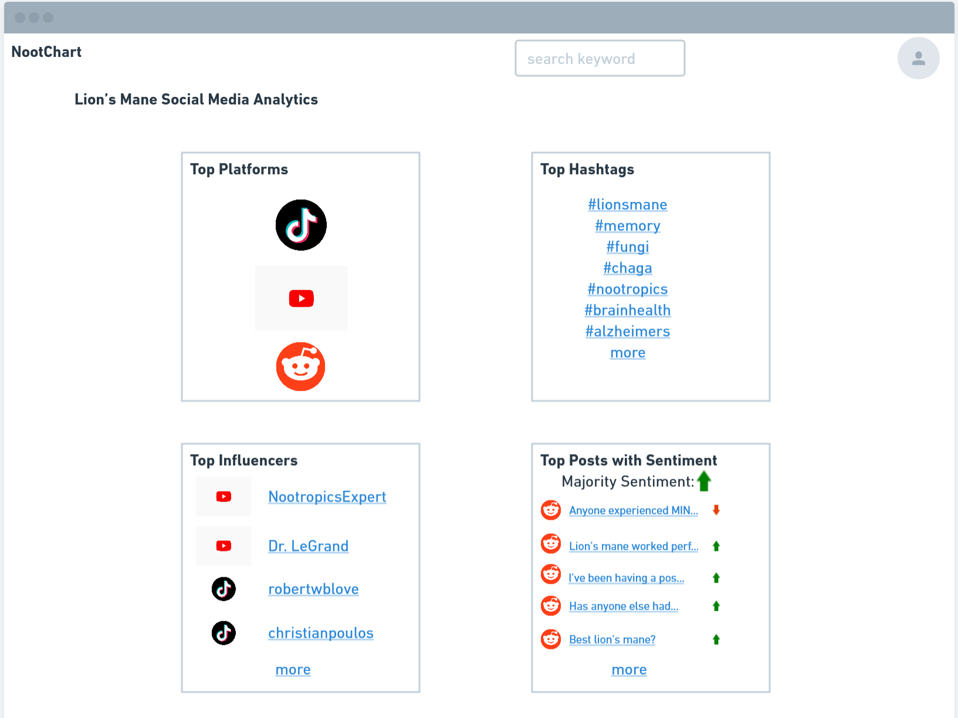Click the TikTok icon beside robertwblove
Viewport: 958px width, 718px height.
pos(224,589)
